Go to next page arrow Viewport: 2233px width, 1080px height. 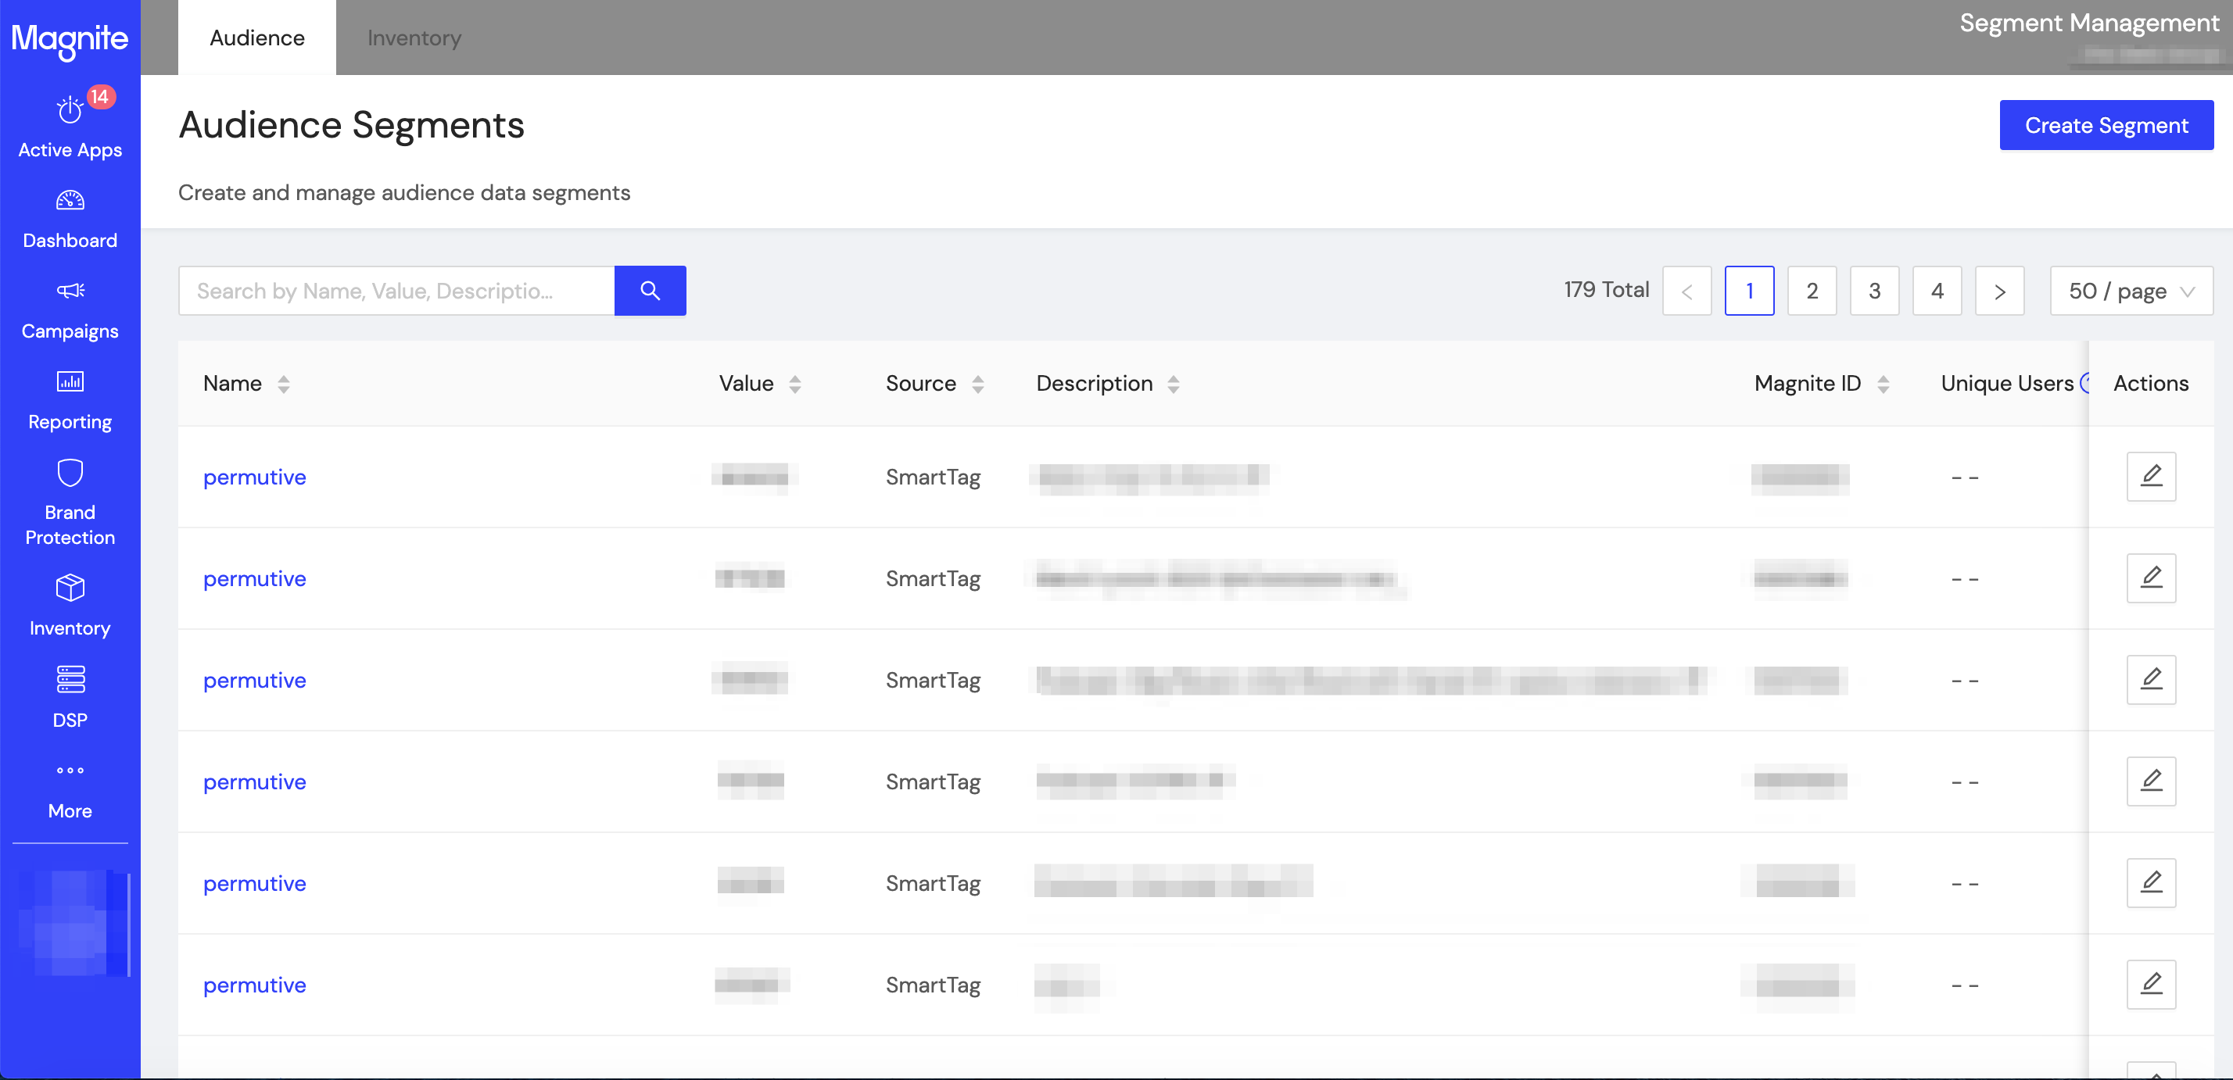click(1999, 291)
